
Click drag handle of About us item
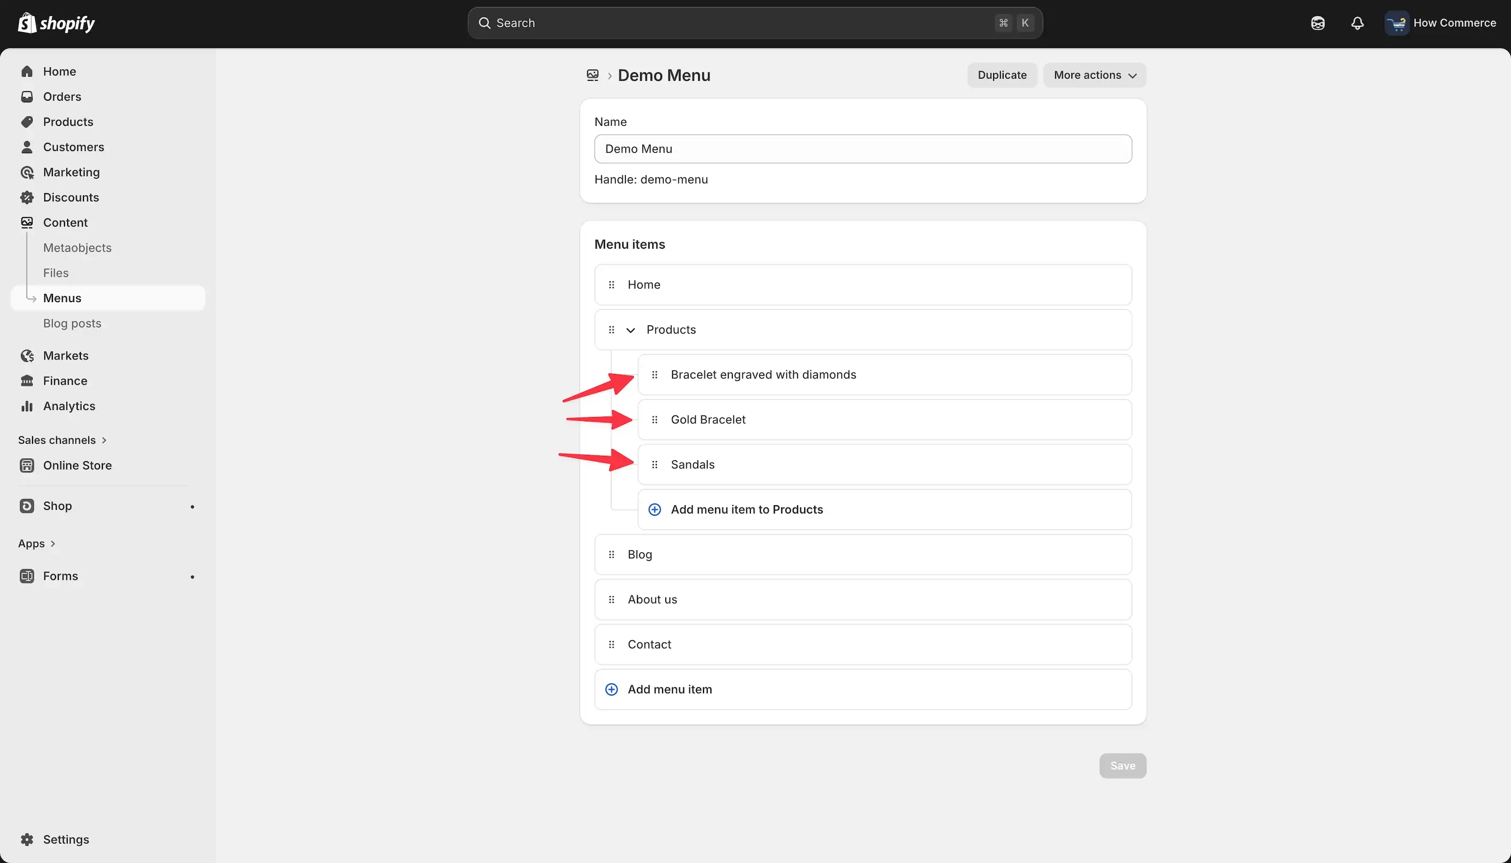click(x=611, y=599)
